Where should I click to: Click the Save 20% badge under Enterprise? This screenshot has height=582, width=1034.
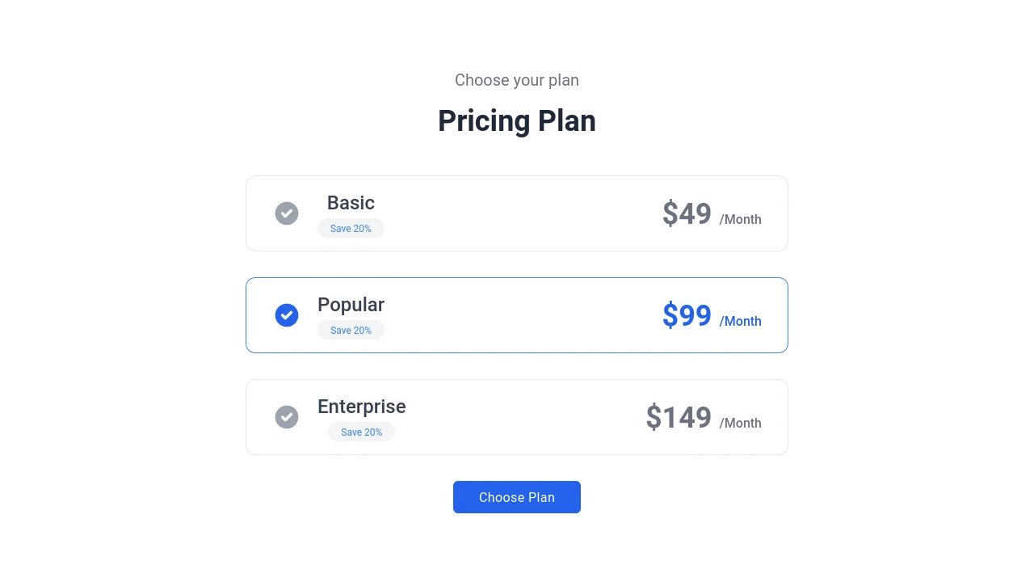coord(361,432)
